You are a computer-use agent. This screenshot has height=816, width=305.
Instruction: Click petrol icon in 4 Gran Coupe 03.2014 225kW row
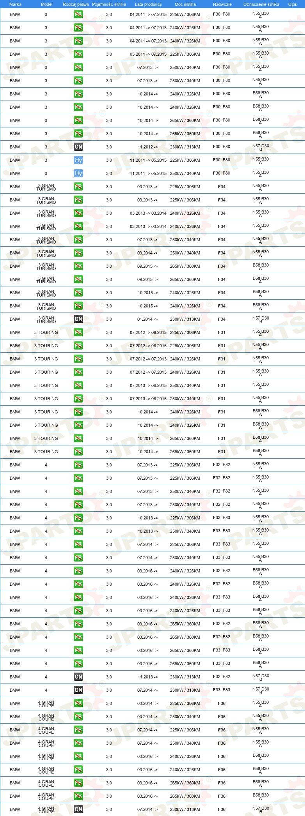point(78,703)
